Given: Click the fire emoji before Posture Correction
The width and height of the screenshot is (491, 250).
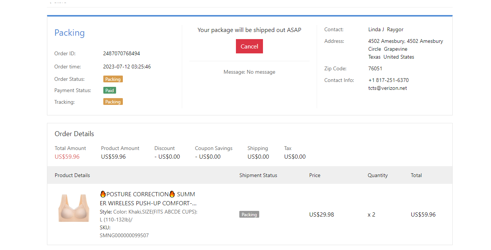Looking at the screenshot, I should 103,194.
